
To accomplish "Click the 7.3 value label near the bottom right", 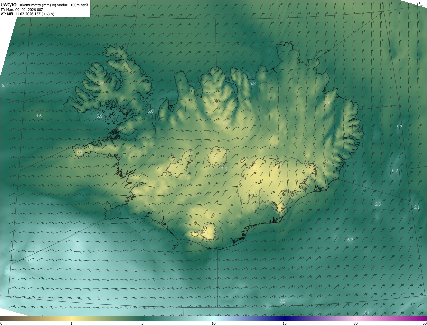I will point(366,313).
